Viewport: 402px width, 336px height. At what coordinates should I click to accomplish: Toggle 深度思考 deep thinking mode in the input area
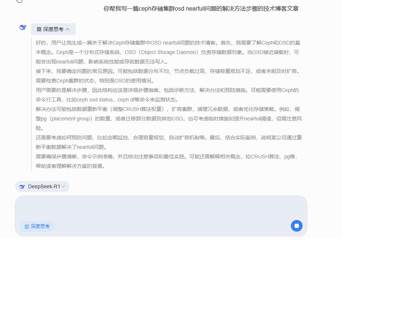tap(37, 226)
